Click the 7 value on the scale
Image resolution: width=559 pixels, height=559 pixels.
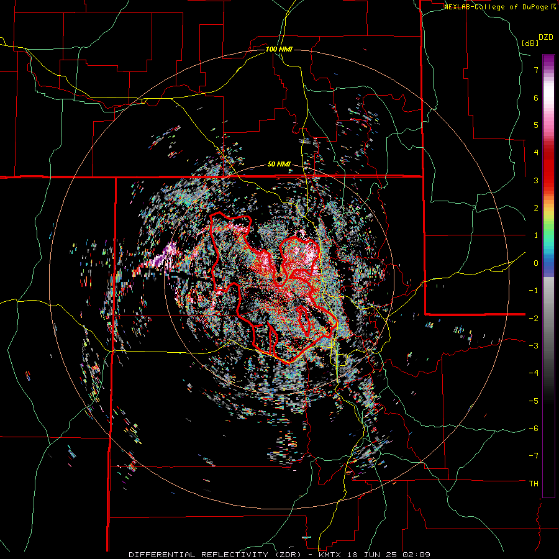pyautogui.click(x=536, y=70)
